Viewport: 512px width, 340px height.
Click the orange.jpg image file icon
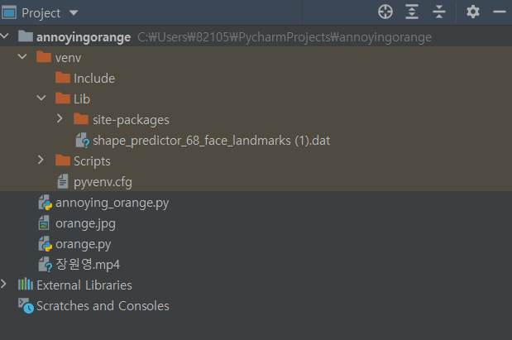pyautogui.click(x=44, y=223)
